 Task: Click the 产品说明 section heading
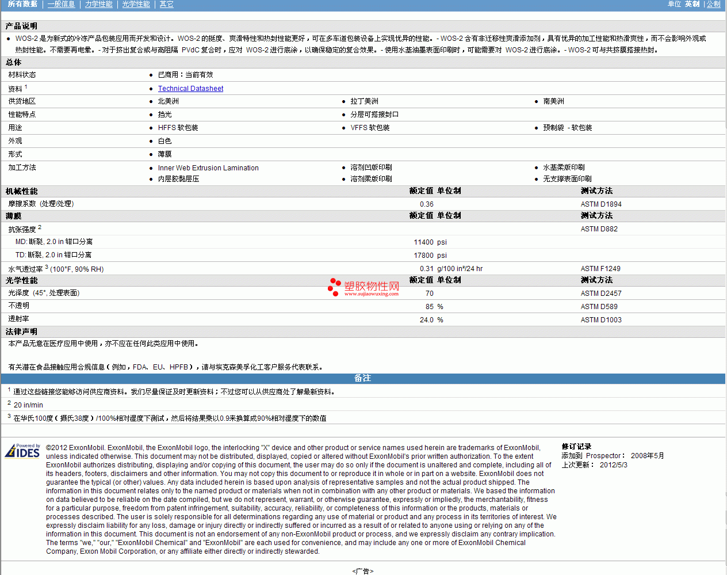point(21,26)
